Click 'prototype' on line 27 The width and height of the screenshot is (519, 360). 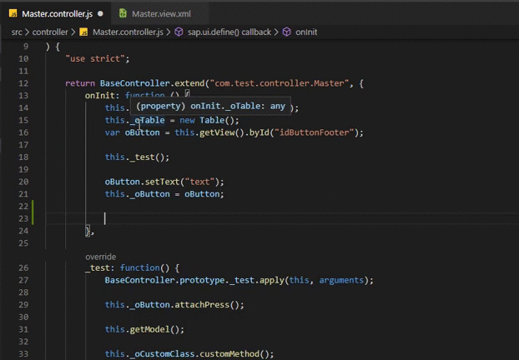click(202, 280)
